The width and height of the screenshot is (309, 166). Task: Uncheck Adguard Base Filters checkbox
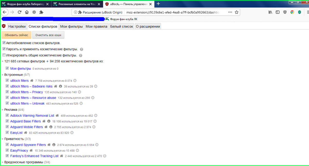[x=7, y=121]
